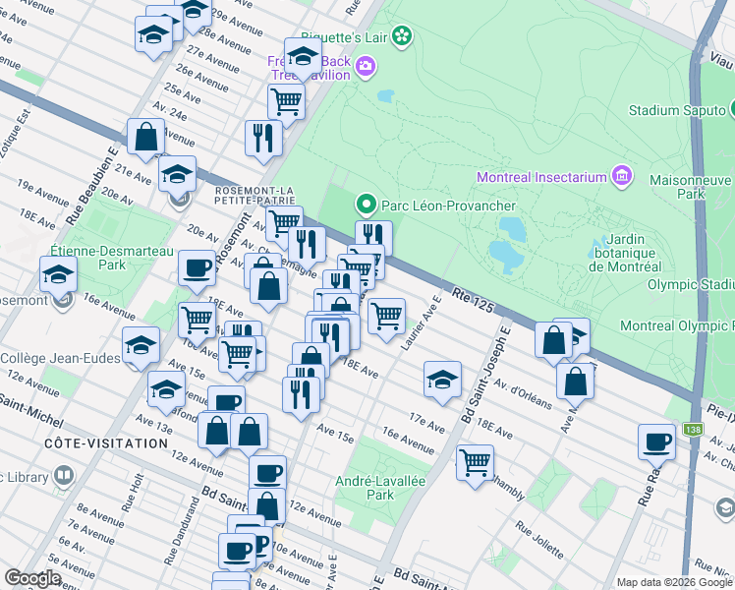Open the shopping bag marker below Av. d'Orléans label
The height and width of the screenshot is (590, 735).
click(x=575, y=383)
